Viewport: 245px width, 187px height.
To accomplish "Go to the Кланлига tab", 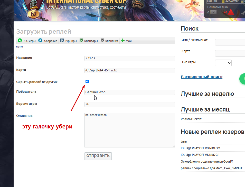I will click(109, 41).
